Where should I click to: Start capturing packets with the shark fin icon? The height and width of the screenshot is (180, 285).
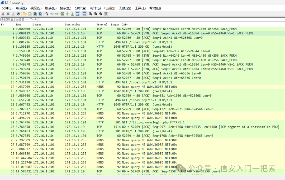coord(3,14)
